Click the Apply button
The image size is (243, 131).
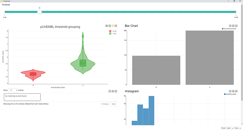(x=229, y=128)
